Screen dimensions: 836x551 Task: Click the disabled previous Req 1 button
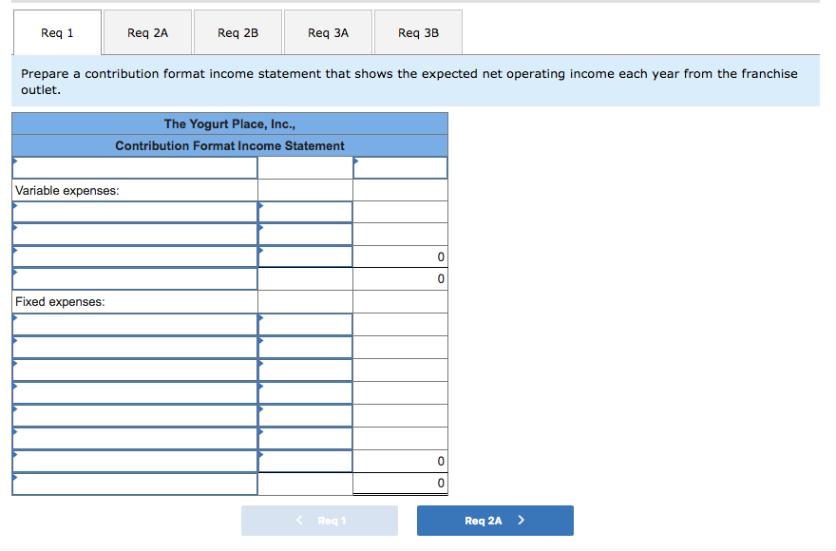(319, 521)
